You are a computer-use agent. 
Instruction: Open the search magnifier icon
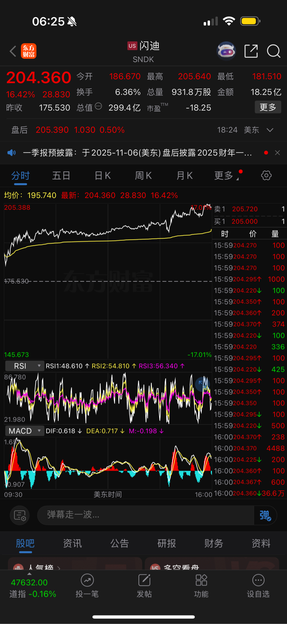click(274, 51)
